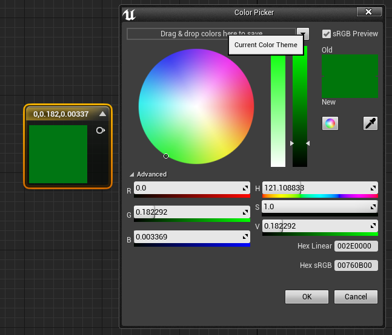Edit the Hex Linear field 002E0000
The height and width of the screenshot is (335, 392).
356,246
